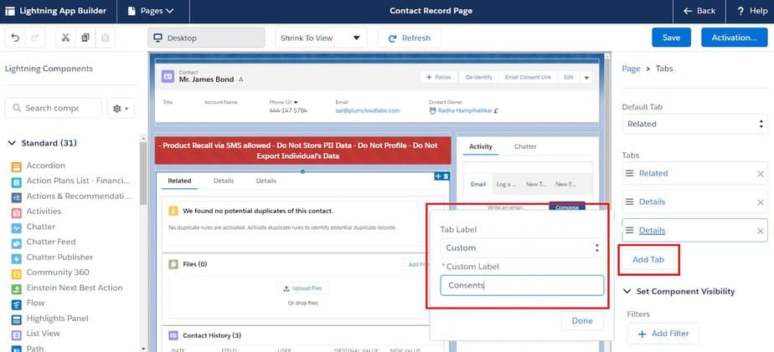Click the Custom Label input field
Image resolution: width=774 pixels, height=352 pixels.
click(x=521, y=285)
